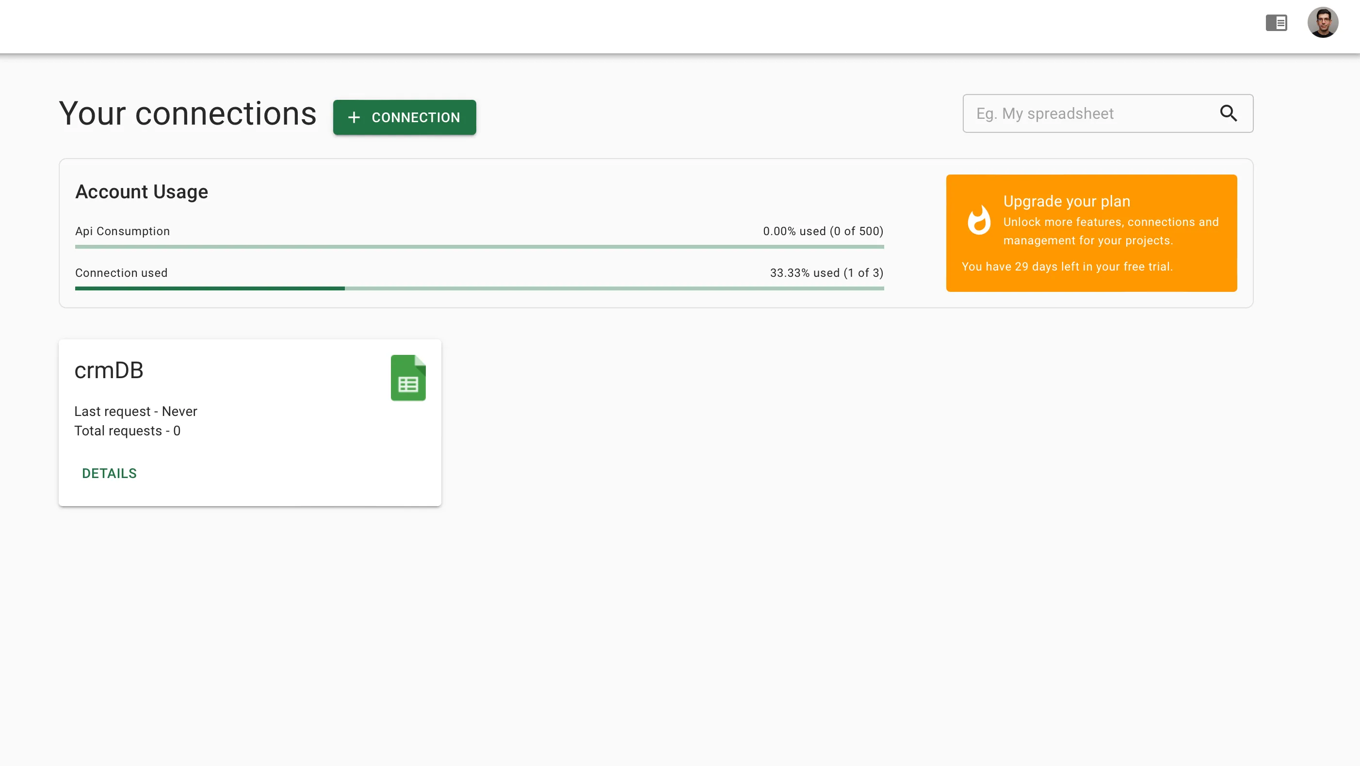Click the 'Last request - Never' text
This screenshot has width=1360, height=766.
(x=135, y=411)
